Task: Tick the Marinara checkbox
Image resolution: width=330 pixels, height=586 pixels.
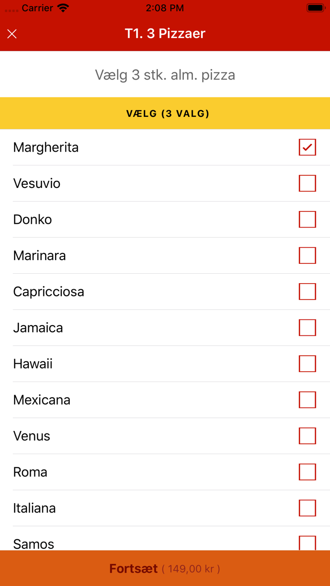Action: tap(307, 255)
